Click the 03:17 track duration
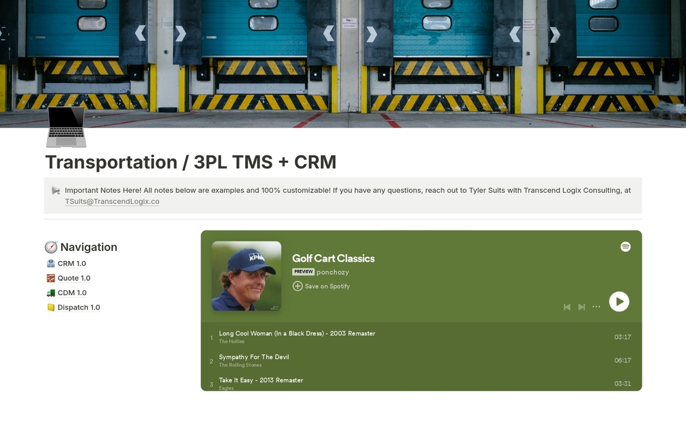The height and width of the screenshot is (428, 686). [623, 337]
